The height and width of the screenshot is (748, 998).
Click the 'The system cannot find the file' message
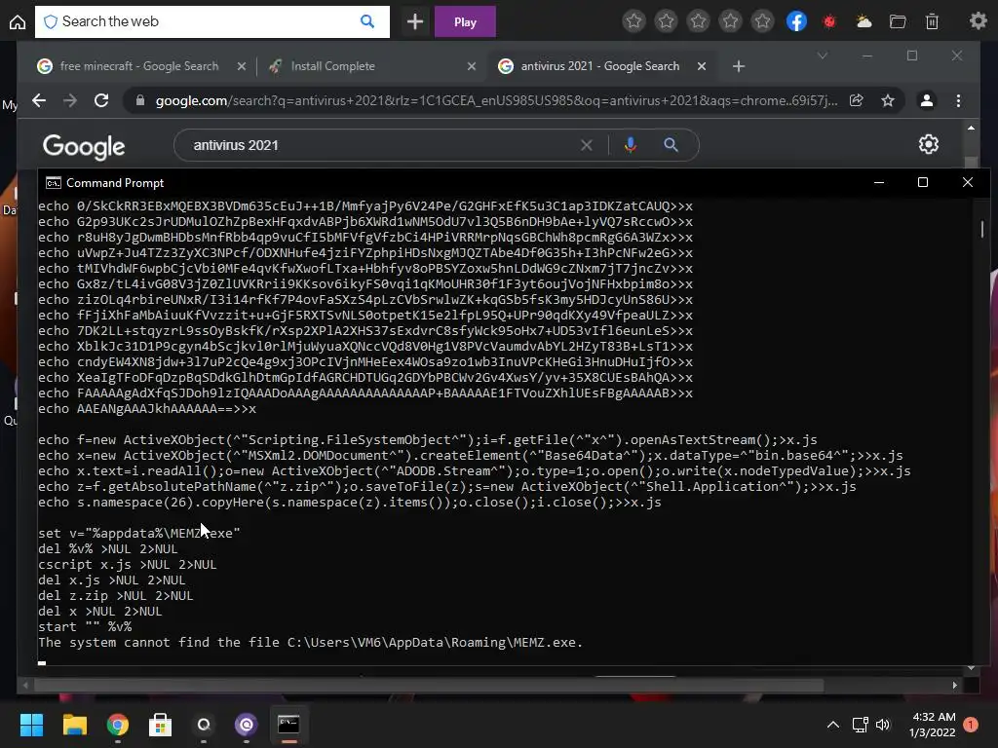311,643
